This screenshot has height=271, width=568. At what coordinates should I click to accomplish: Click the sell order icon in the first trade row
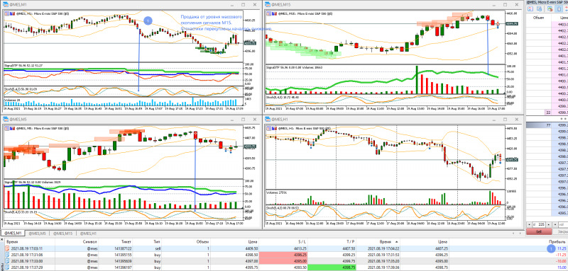point(7,248)
